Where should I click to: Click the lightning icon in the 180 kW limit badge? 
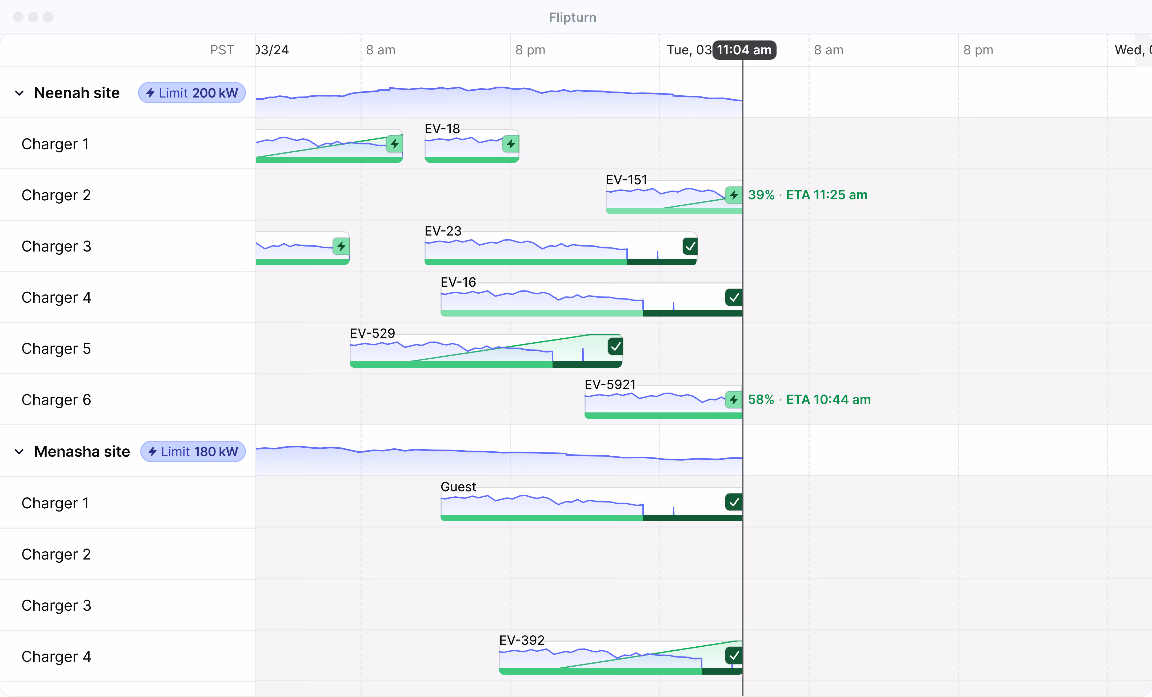click(153, 452)
